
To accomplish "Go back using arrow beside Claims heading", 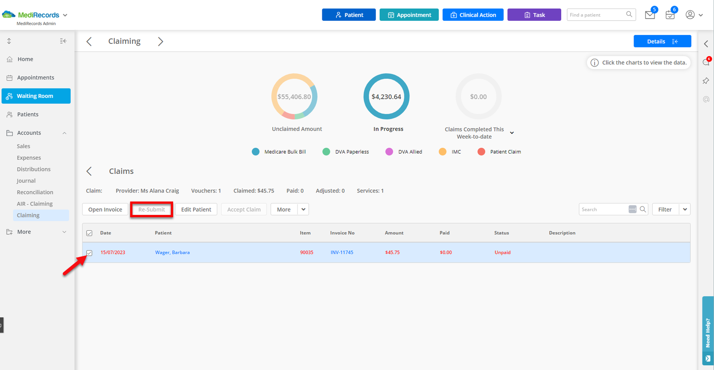I will coord(89,171).
